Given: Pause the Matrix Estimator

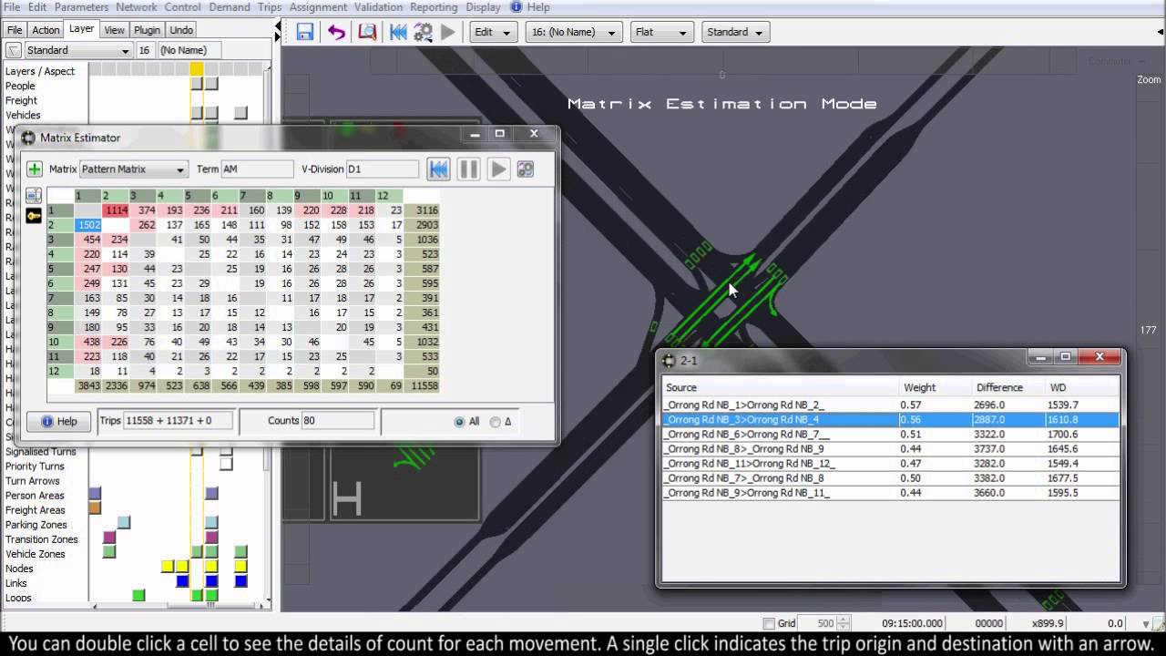Looking at the screenshot, I should click(468, 169).
